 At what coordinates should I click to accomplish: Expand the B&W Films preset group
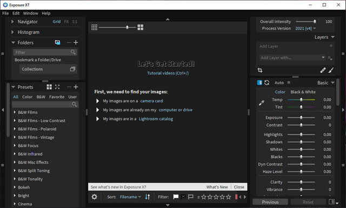[15, 112]
